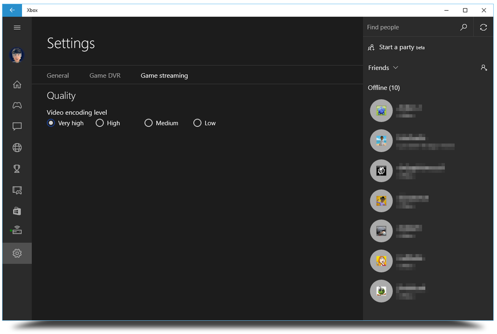Click the Offline (10) header
Image resolution: width=497 pixels, height=334 pixels.
pos(384,88)
